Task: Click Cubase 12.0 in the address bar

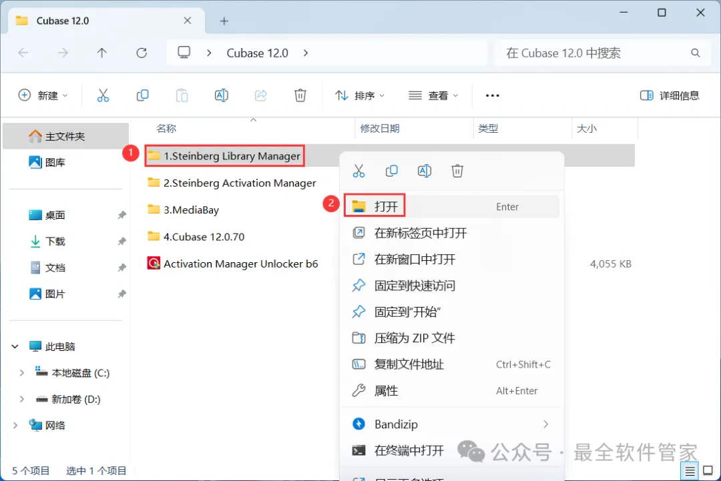Action: point(258,53)
